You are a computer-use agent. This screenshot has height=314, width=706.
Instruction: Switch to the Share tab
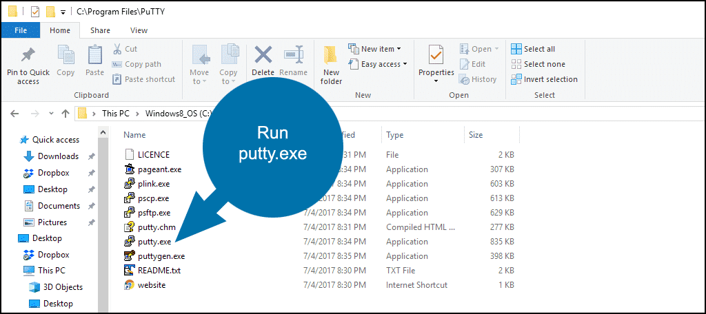pyautogui.click(x=100, y=30)
